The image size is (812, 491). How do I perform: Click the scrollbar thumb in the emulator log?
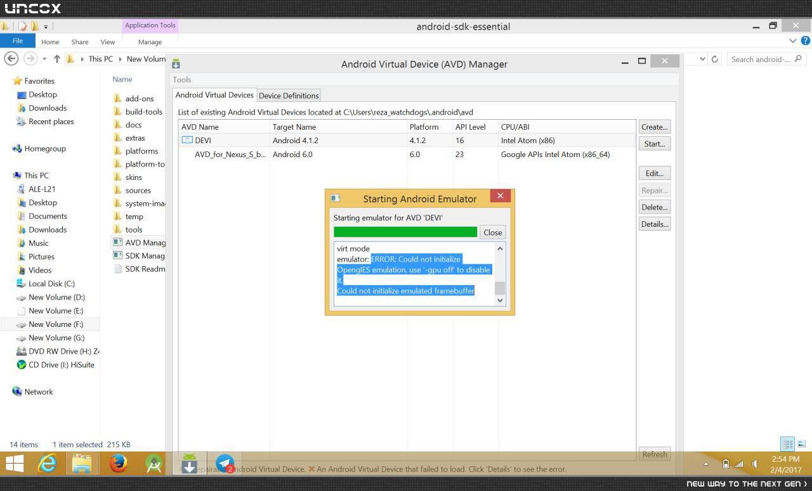tap(500, 288)
